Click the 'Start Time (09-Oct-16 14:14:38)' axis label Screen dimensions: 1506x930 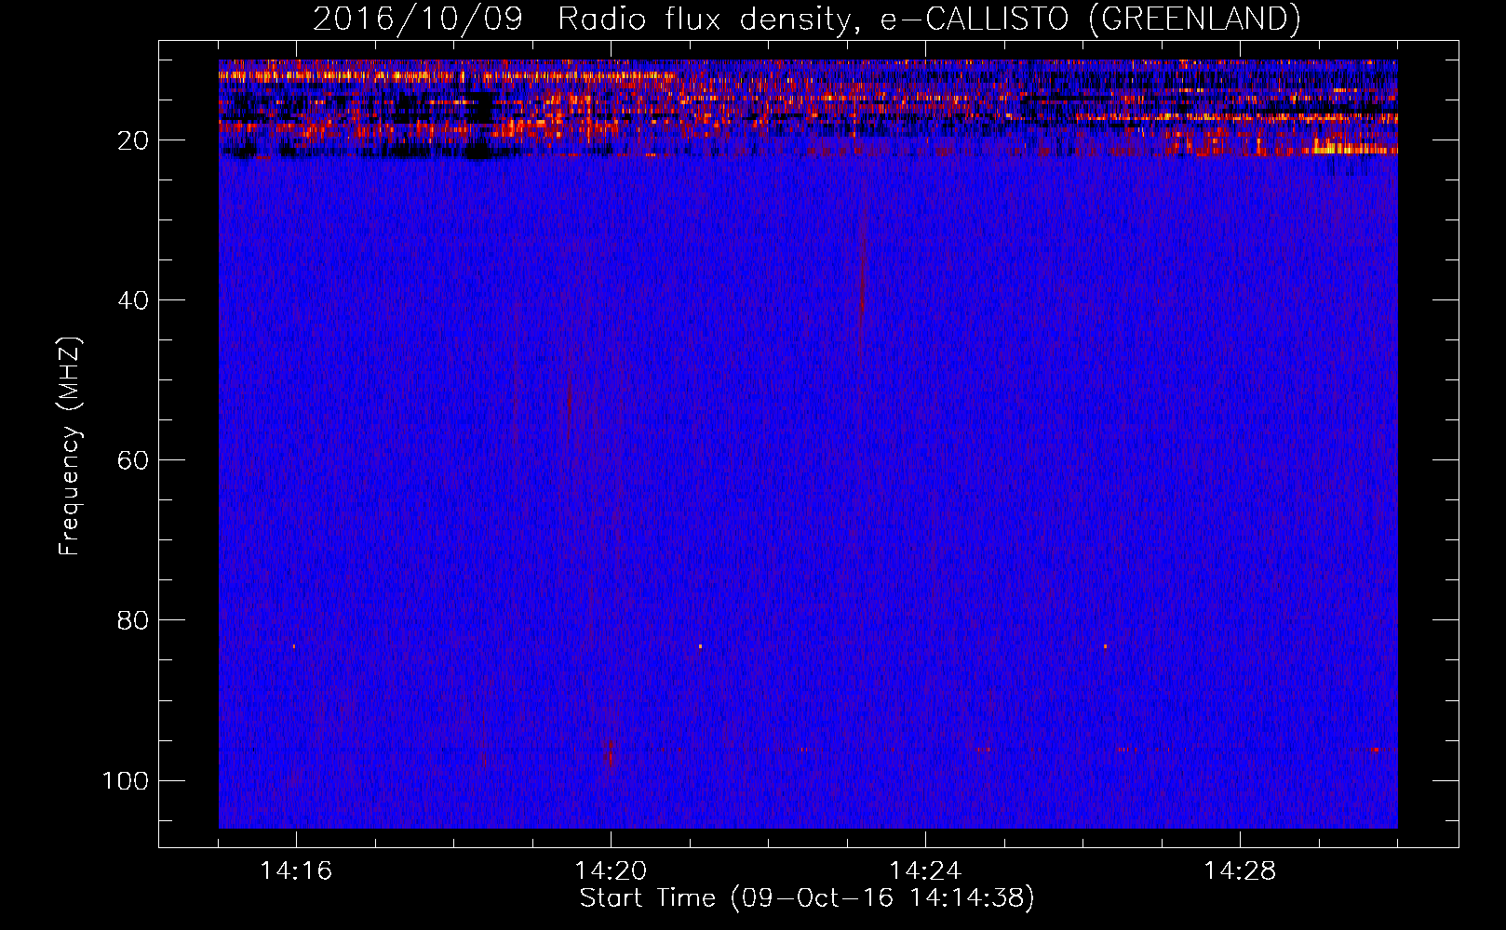click(807, 898)
